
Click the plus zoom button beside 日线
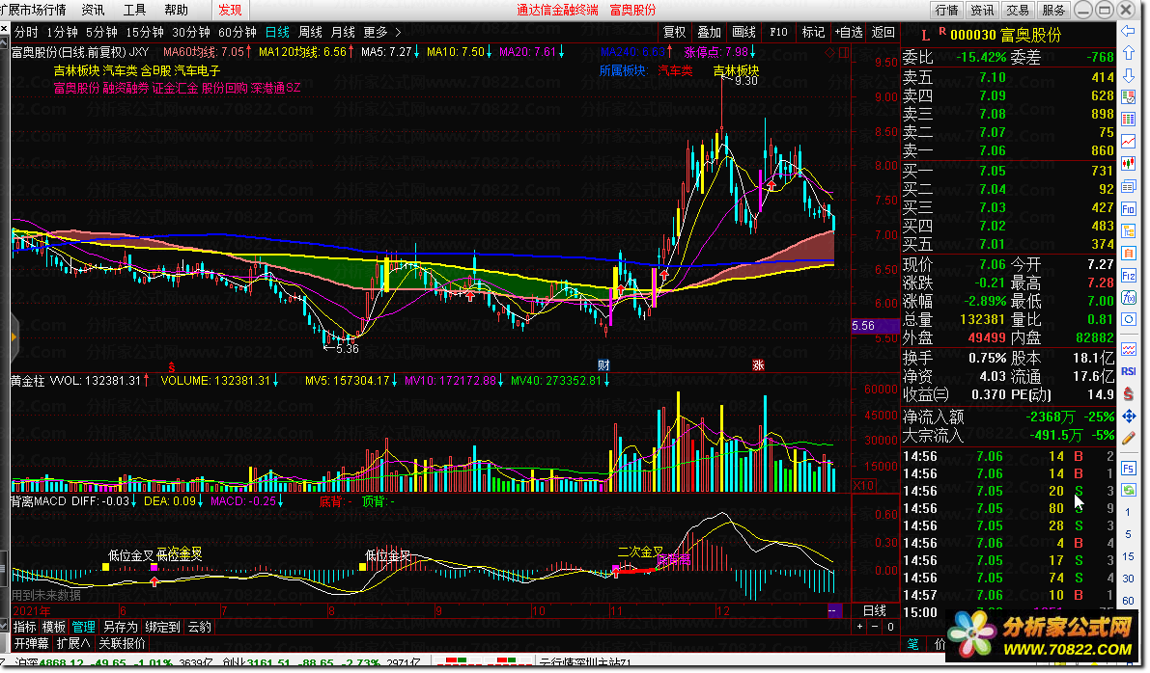(859, 626)
